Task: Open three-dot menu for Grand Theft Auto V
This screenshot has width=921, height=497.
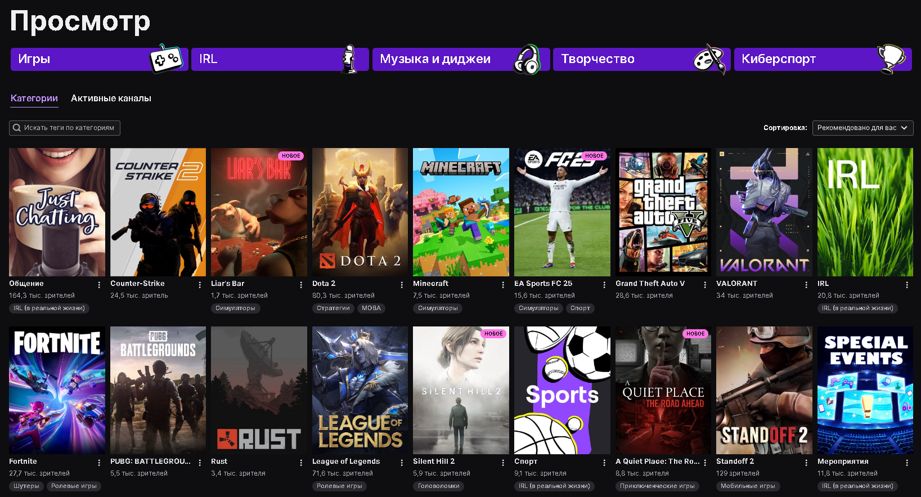Action: click(705, 285)
